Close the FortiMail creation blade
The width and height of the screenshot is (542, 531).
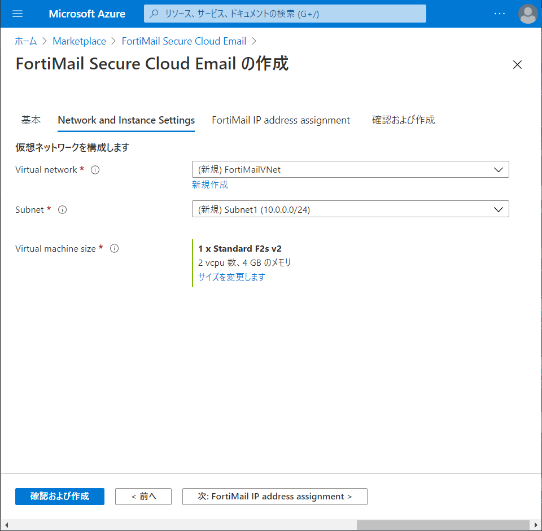(x=517, y=64)
